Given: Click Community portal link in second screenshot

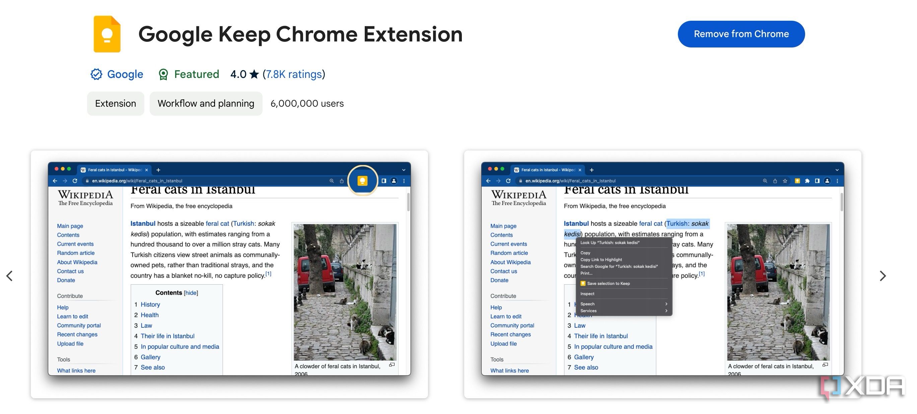Looking at the screenshot, I should [x=512, y=325].
